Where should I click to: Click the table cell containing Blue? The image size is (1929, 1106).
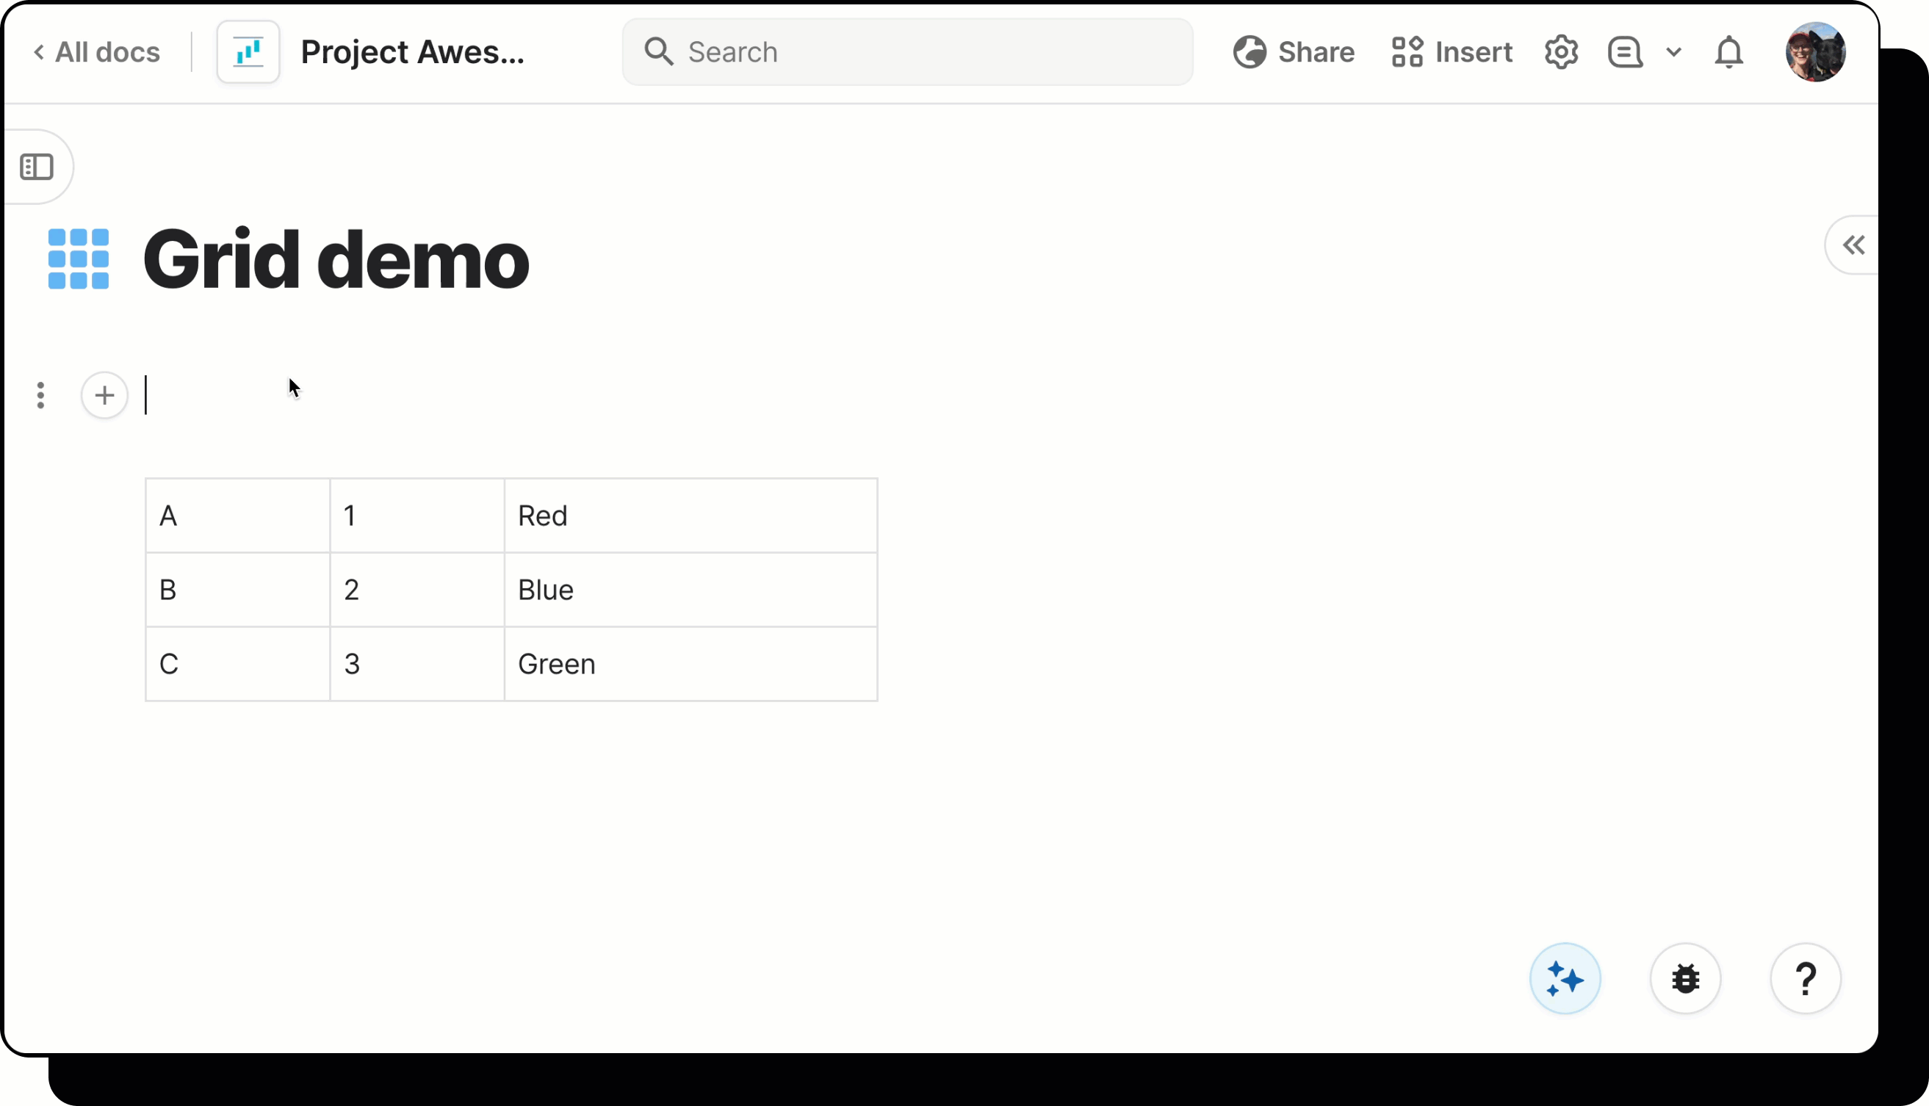[x=690, y=590]
